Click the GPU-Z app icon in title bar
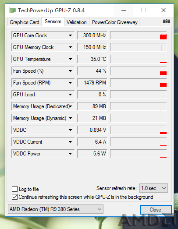178x229 pixels. pos(12,11)
